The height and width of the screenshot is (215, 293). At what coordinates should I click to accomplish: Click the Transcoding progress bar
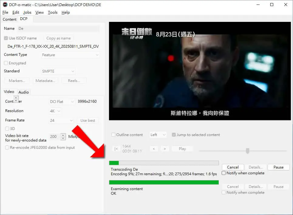[x=164, y=163]
